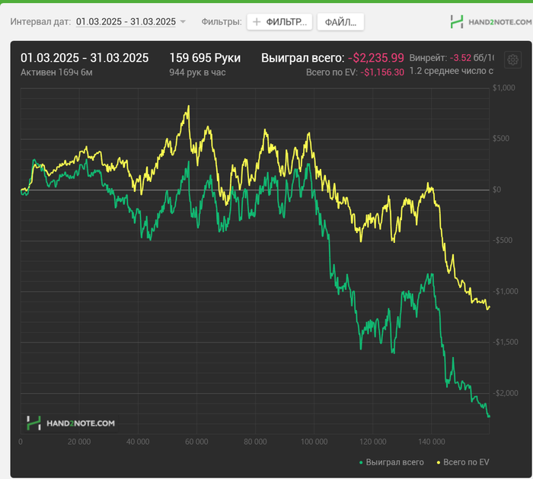This screenshot has height=479, width=533.
Task: Click the -$2,000 y-axis label
Action: tap(505, 393)
